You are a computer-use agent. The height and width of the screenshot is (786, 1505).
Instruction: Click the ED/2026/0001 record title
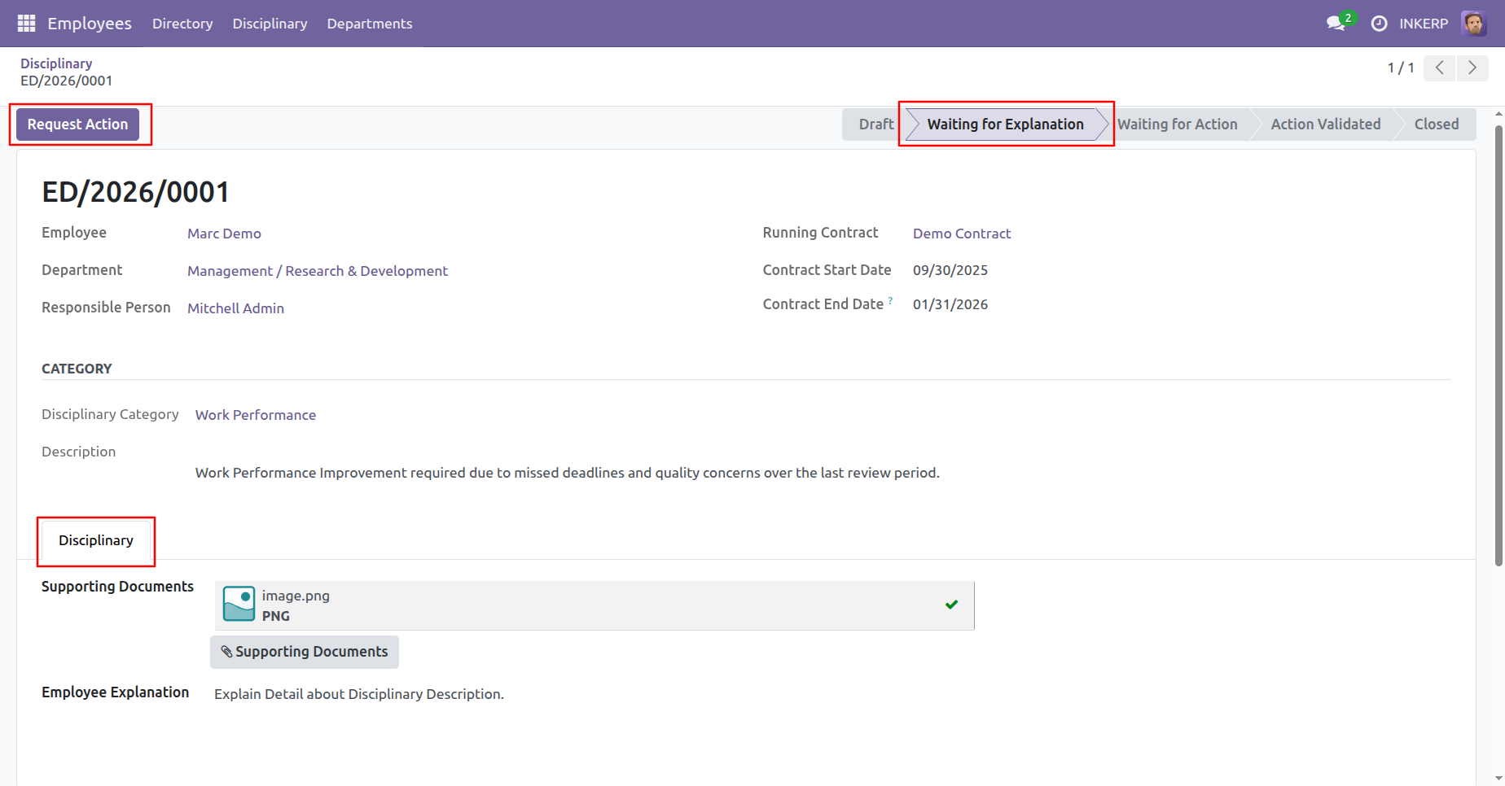tap(135, 192)
